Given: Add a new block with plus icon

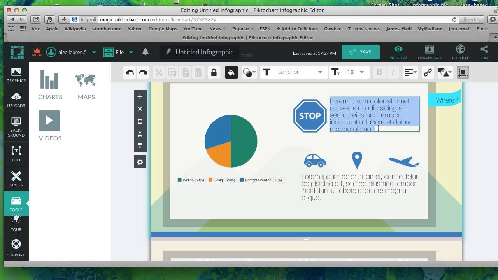Looking at the screenshot, I should click(140, 97).
